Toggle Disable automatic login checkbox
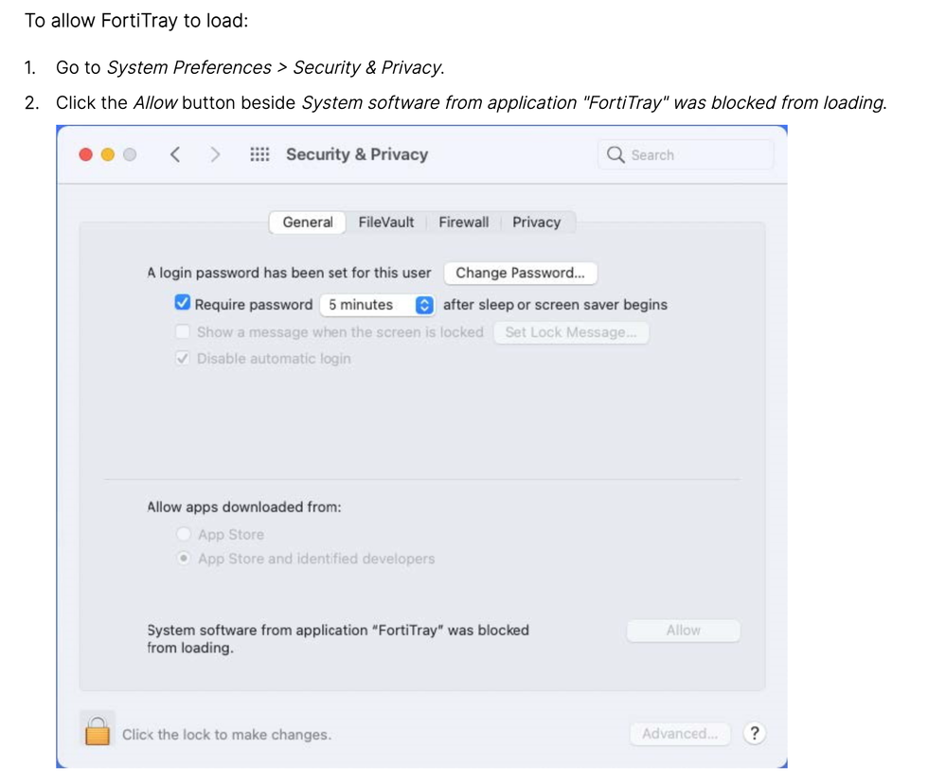This screenshot has height=783, width=946. 183,359
